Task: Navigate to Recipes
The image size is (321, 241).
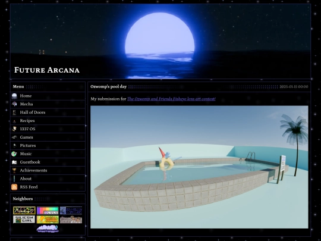Action: [x=27, y=121]
